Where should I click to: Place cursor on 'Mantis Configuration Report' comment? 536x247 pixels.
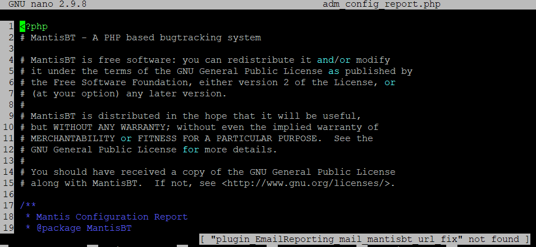(112, 217)
